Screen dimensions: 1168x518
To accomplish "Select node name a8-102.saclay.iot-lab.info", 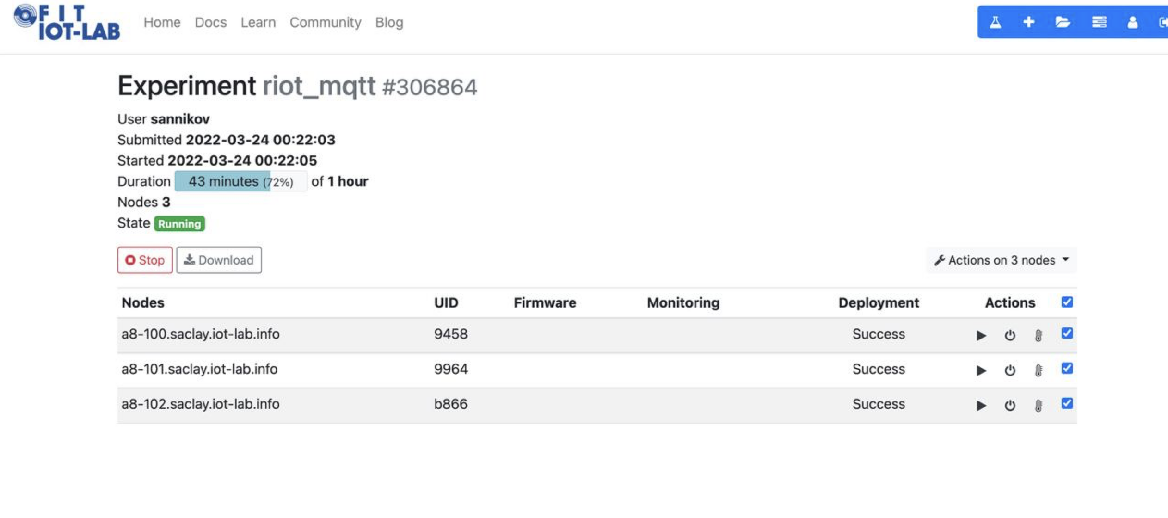I will coord(200,404).
